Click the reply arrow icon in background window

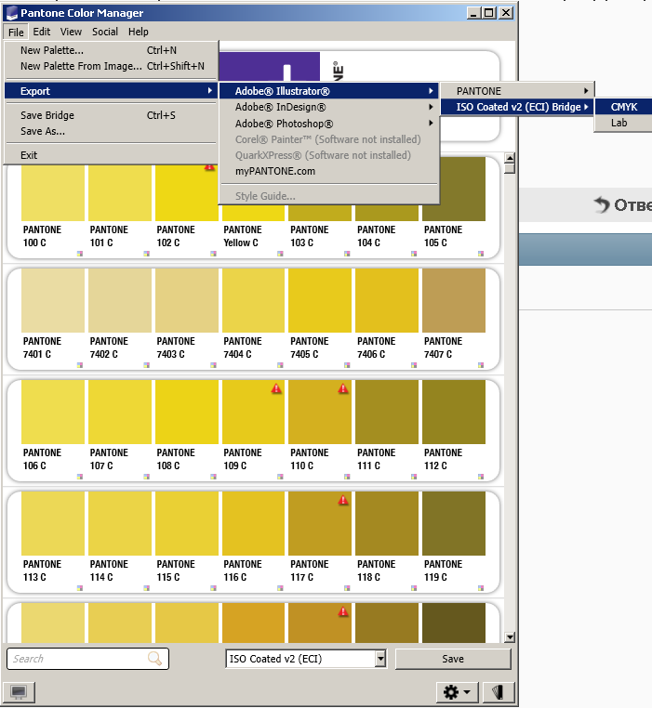[602, 204]
